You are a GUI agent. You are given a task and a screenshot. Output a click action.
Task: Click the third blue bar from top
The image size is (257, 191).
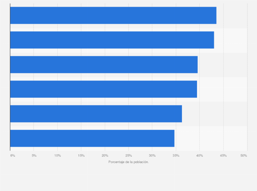coord(104,64)
